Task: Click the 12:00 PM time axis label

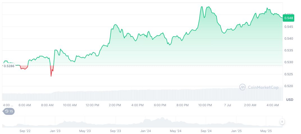Action: (x=92, y=105)
